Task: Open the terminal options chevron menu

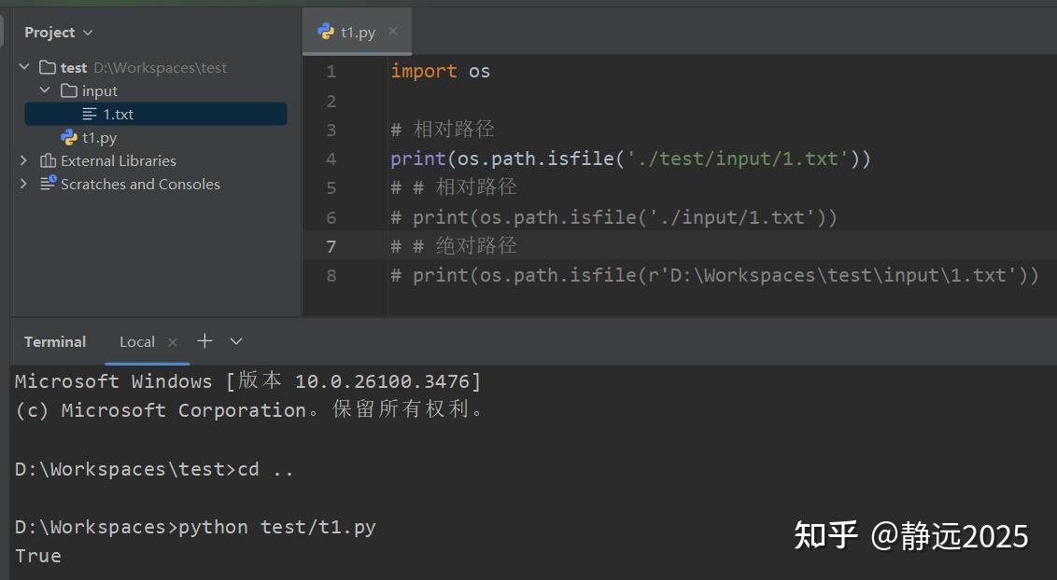Action: [x=235, y=341]
